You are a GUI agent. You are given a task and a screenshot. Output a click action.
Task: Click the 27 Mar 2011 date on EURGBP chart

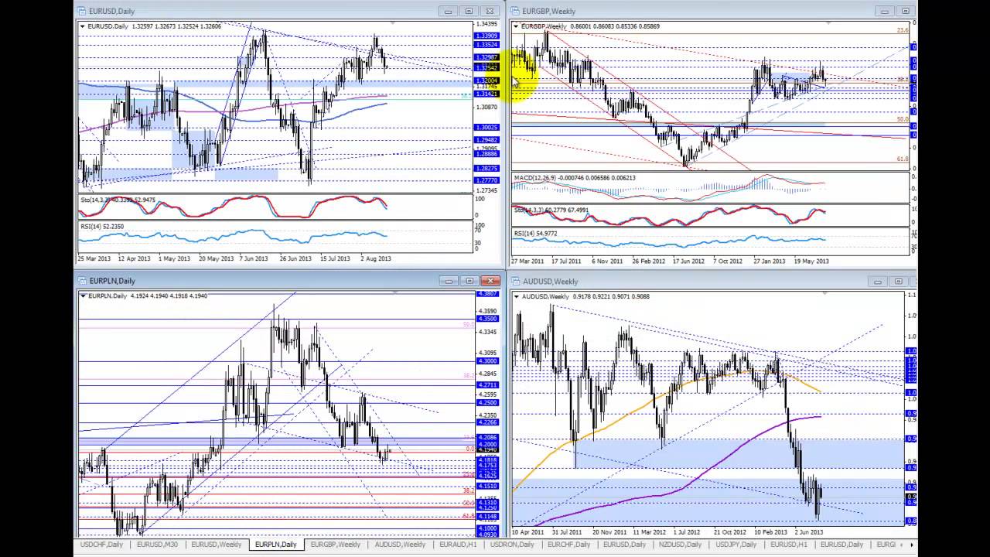tap(527, 261)
